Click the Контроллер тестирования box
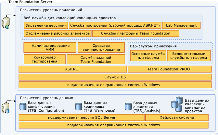Image resolution: width=218 pixels, height=135 pixels. [45, 59]
